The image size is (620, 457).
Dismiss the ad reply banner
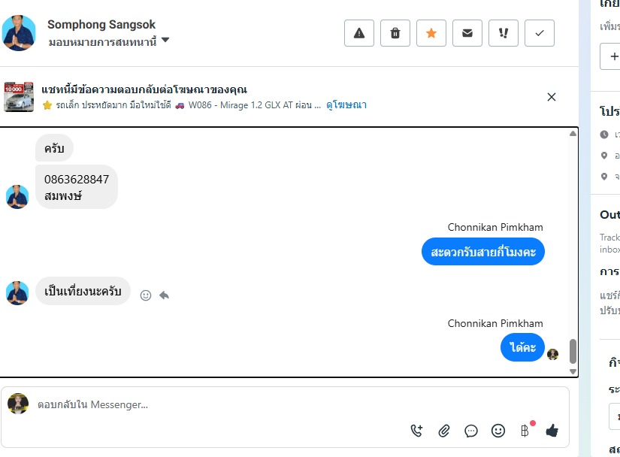click(552, 97)
